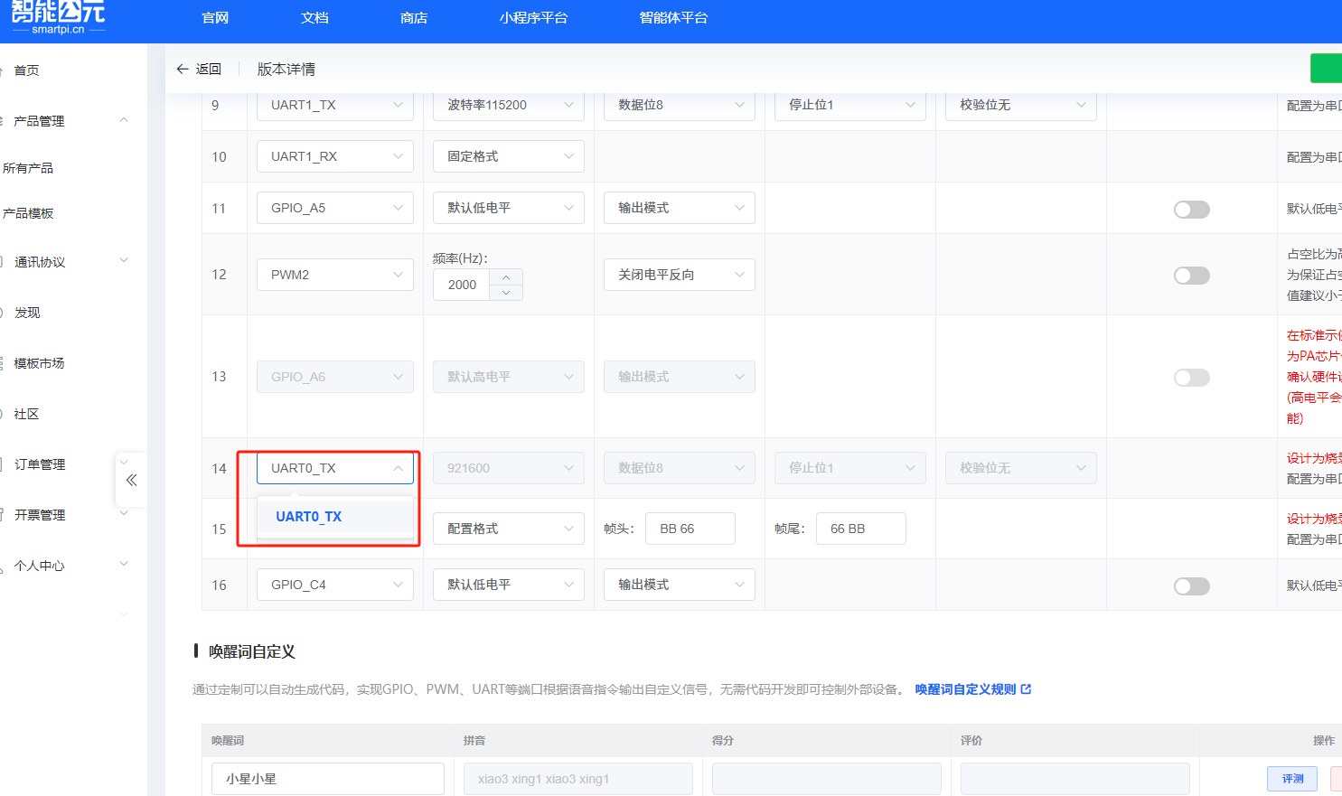Enable the toggle on row 11 GPIO_A5

pyautogui.click(x=1191, y=209)
